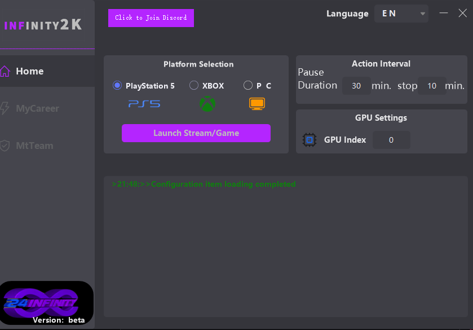Click the MtTeam shield icon
Image resolution: width=473 pixels, height=330 pixels.
(x=5, y=146)
